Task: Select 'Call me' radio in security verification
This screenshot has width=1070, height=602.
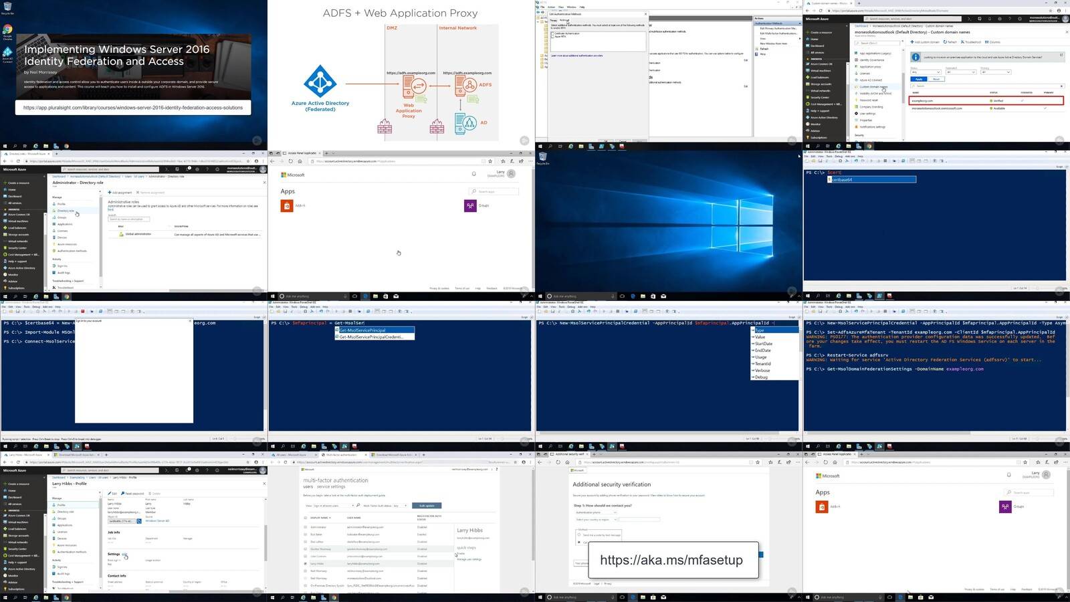Action: (579, 542)
